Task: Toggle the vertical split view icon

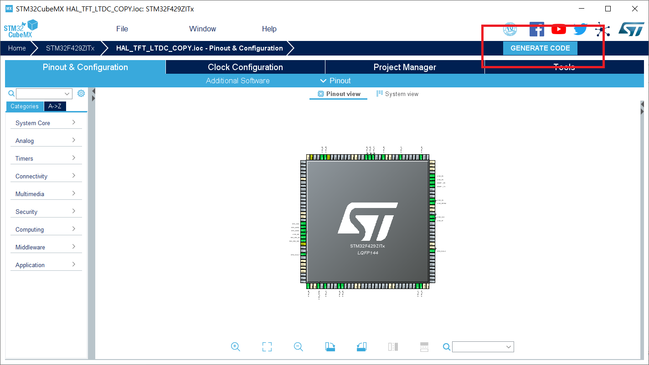Action: click(393, 347)
